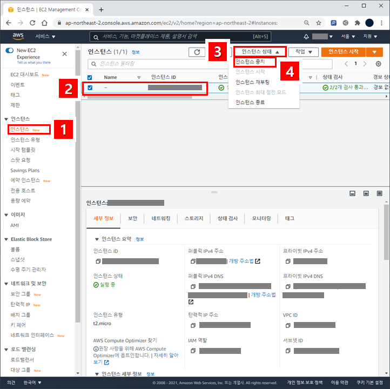Switch to the 네트워킹 tab

coord(161,218)
